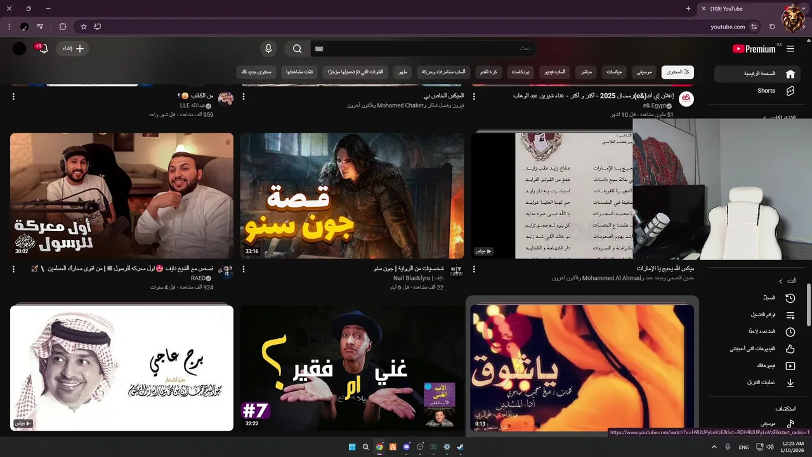This screenshot has width=812, height=457.
Task: Select the All content (كل المحتوى) chip
Action: tap(678, 72)
